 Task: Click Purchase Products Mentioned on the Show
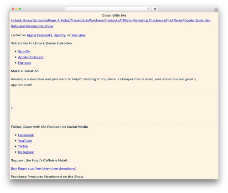[x=47, y=177]
